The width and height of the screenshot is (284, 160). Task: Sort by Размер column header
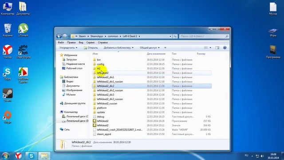[x=201, y=54]
